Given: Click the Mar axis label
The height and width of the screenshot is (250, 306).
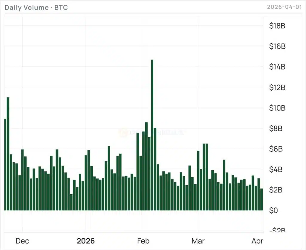Looking at the screenshot, I should 198,241.
